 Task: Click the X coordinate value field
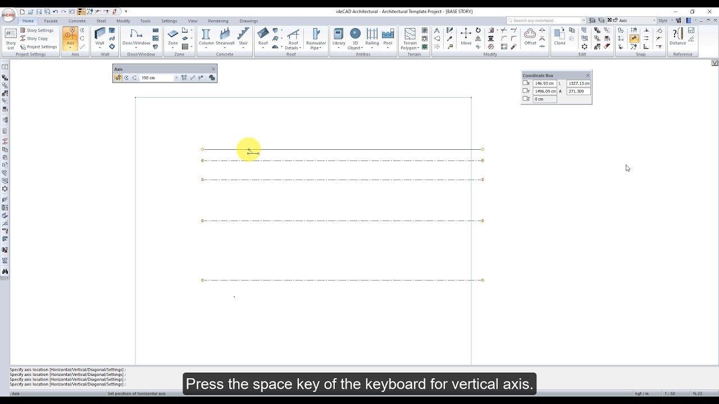click(544, 83)
